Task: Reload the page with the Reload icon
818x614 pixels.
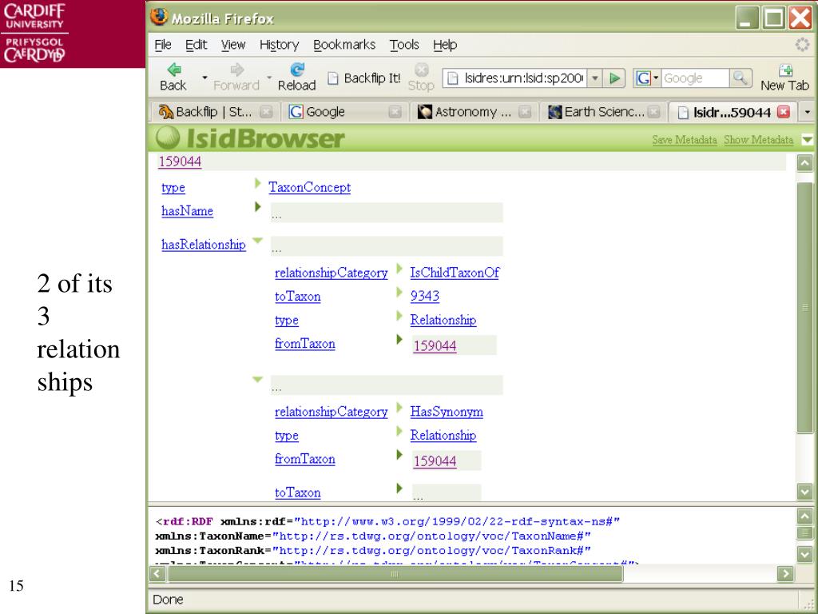Action: click(x=296, y=77)
